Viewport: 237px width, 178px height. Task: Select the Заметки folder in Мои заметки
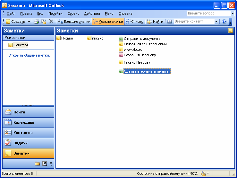click(x=18, y=45)
